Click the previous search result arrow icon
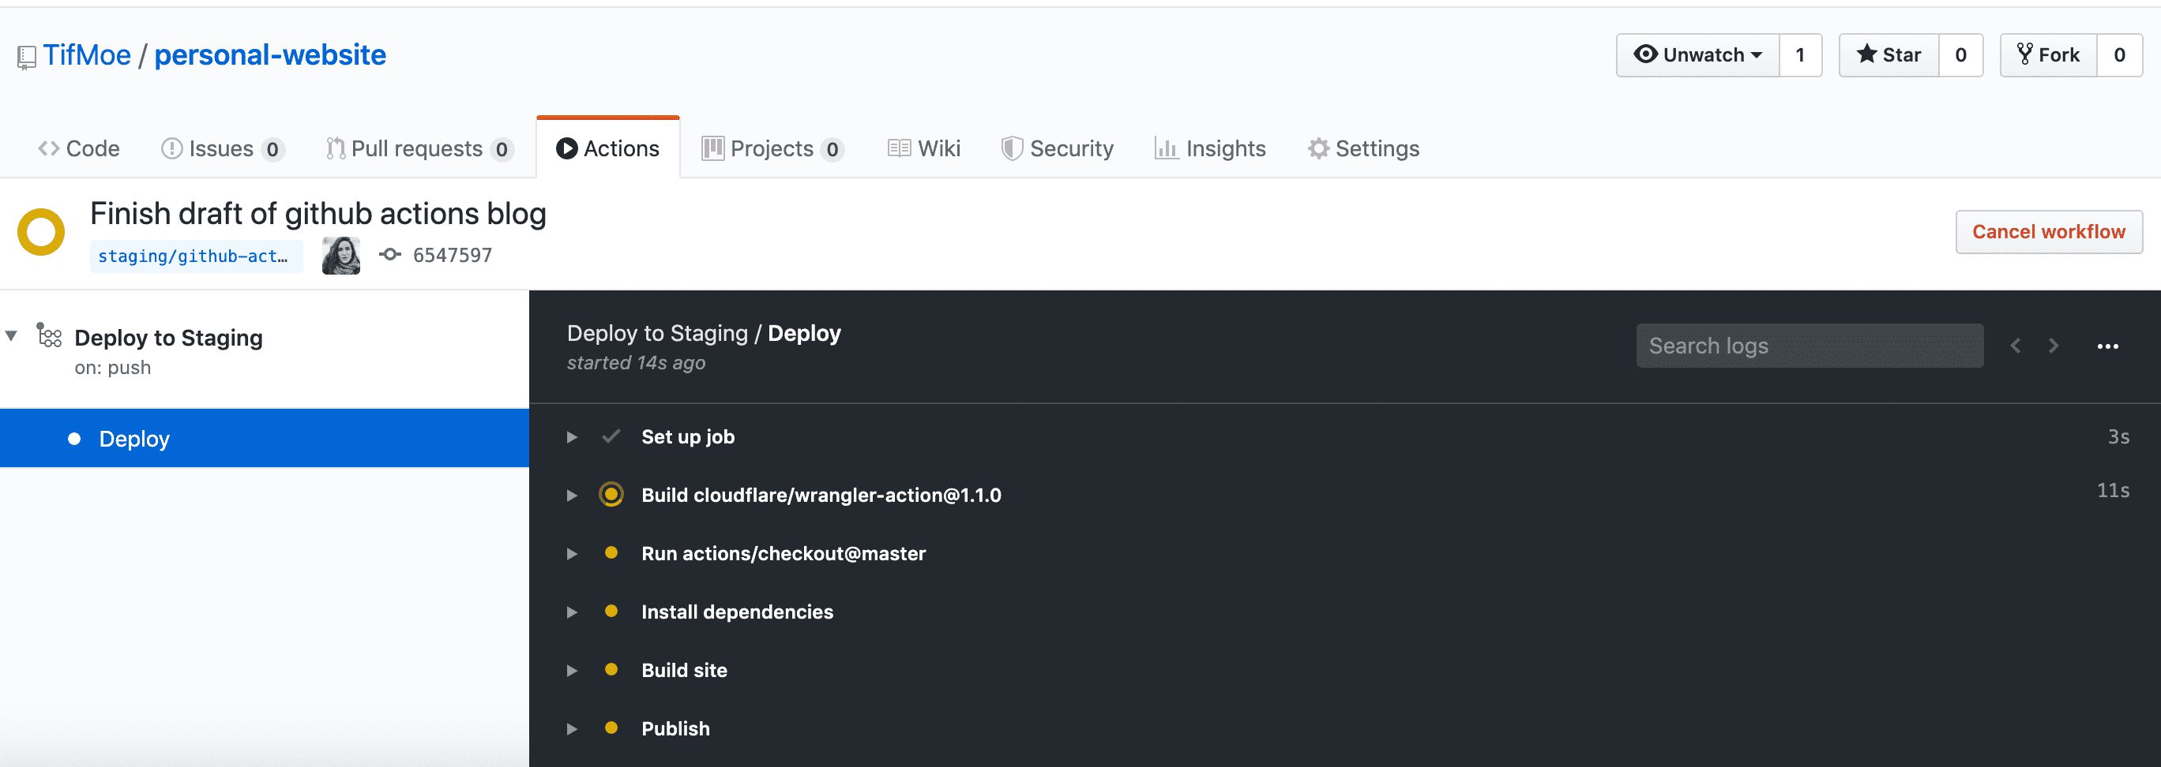2161x767 pixels. click(2015, 346)
